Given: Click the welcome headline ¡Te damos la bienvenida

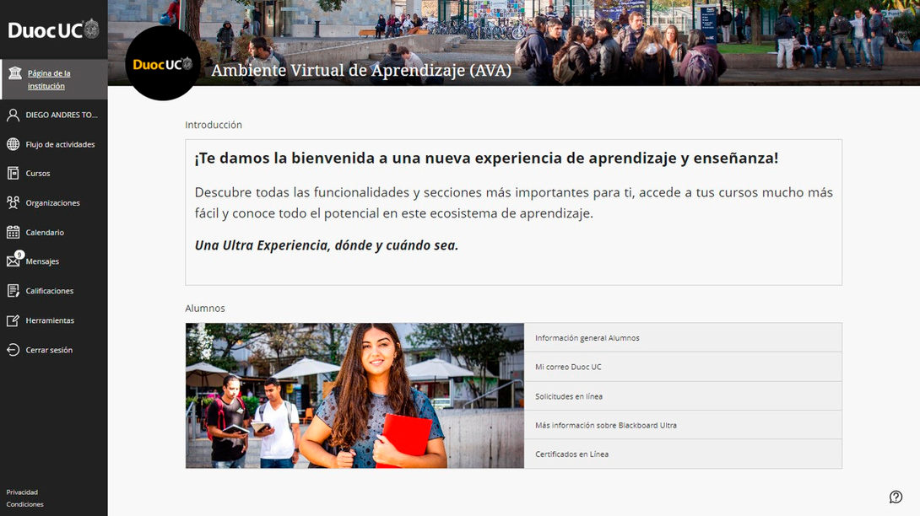Looking at the screenshot, I should tap(486, 159).
